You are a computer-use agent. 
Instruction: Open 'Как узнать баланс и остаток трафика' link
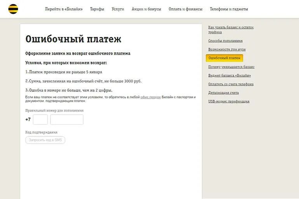pyautogui.click(x=231, y=30)
